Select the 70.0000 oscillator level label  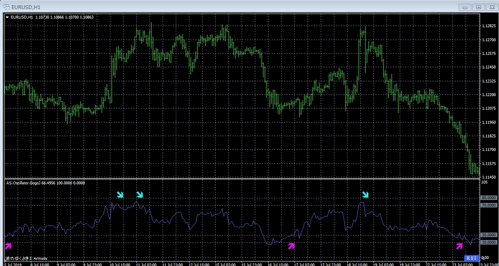pyautogui.click(x=488, y=205)
